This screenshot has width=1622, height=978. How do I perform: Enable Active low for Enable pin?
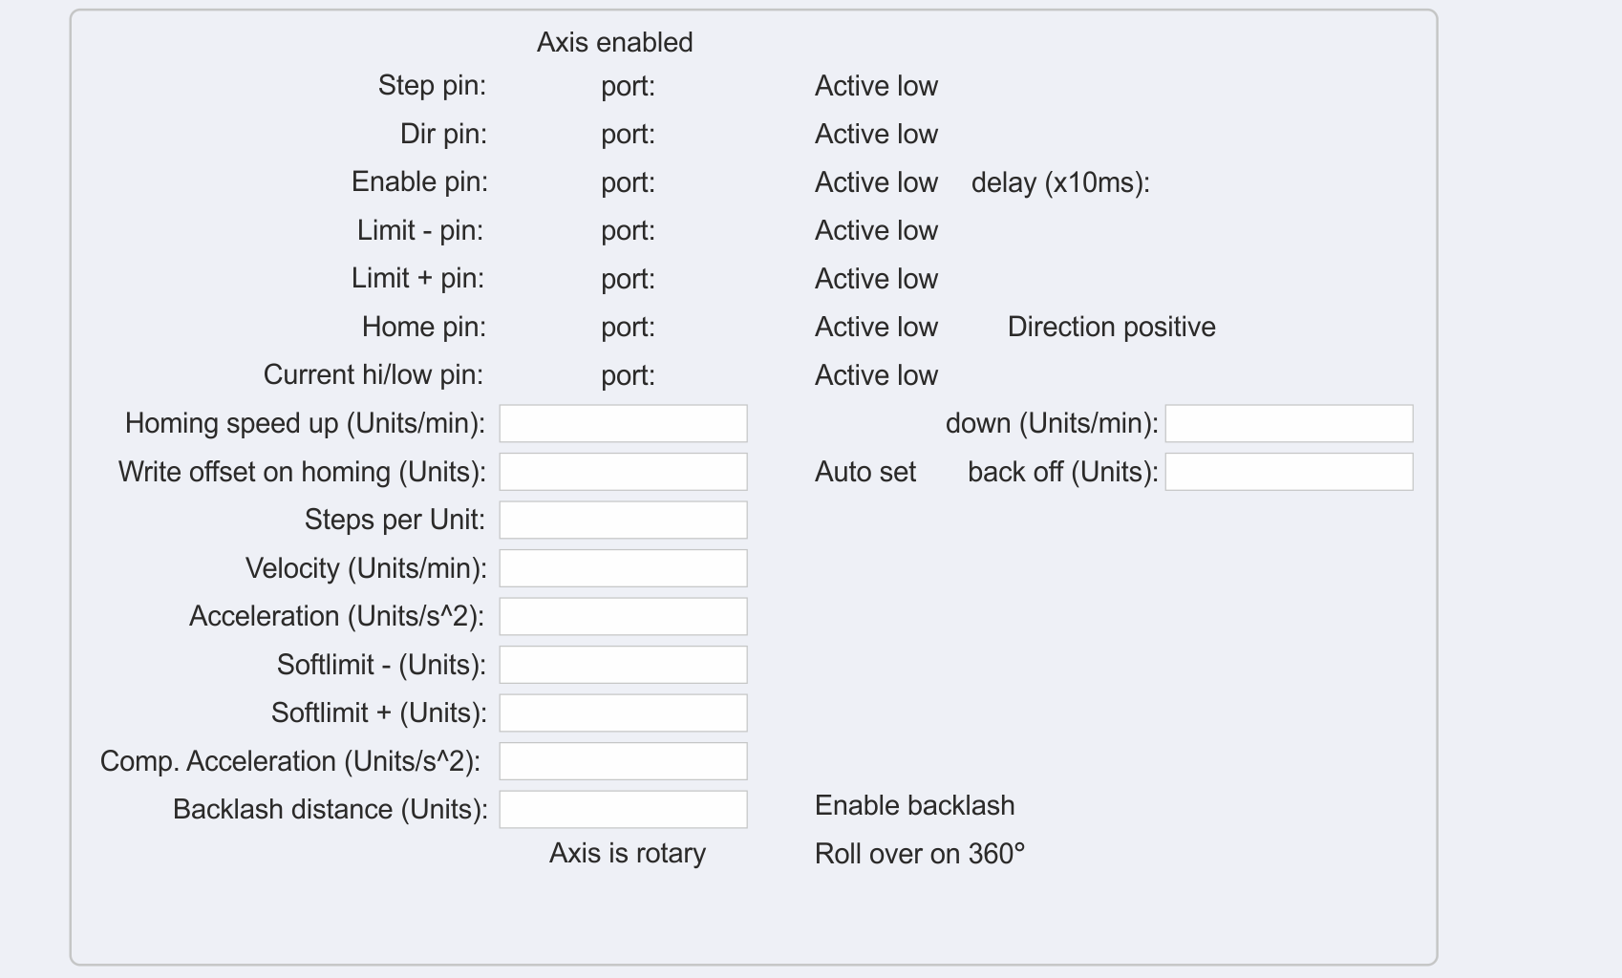(x=875, y=182)
